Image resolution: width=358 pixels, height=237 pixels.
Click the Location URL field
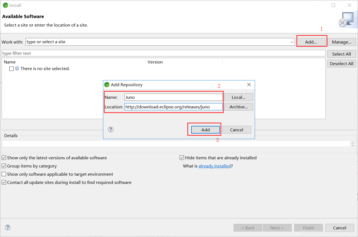(173, 107)
